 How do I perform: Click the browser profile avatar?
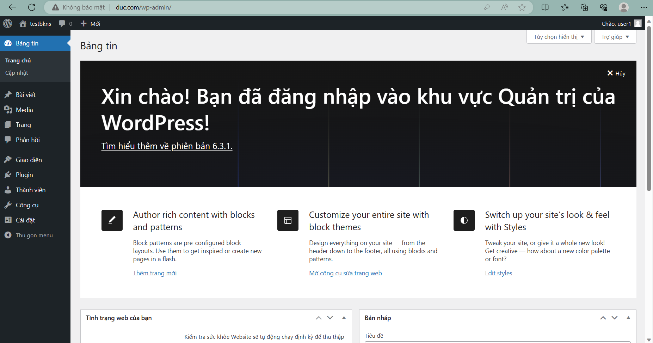coord(624,7)
